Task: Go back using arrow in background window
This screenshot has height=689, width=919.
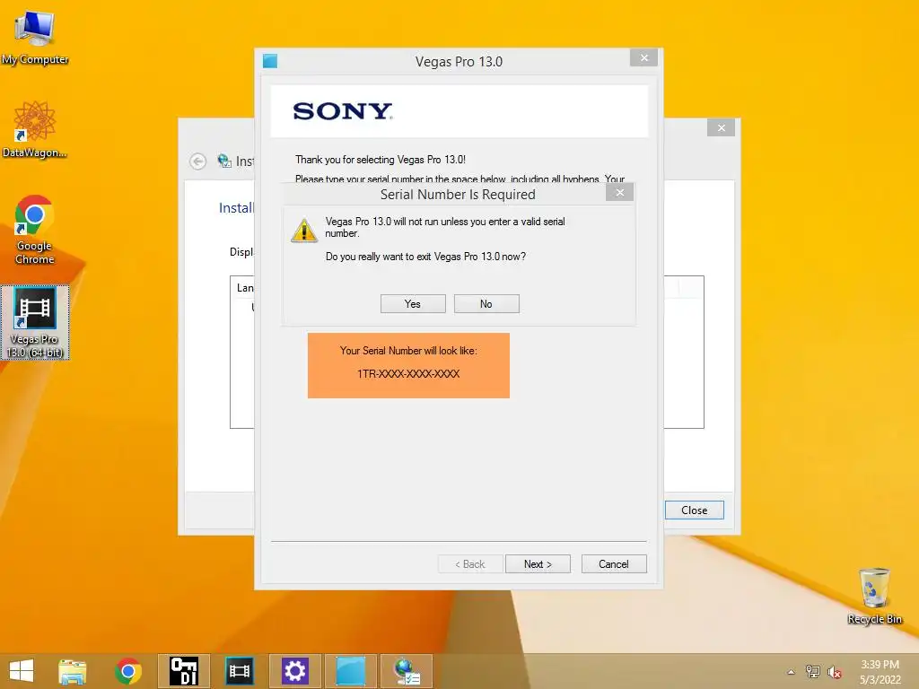Action: coord(198,161)
